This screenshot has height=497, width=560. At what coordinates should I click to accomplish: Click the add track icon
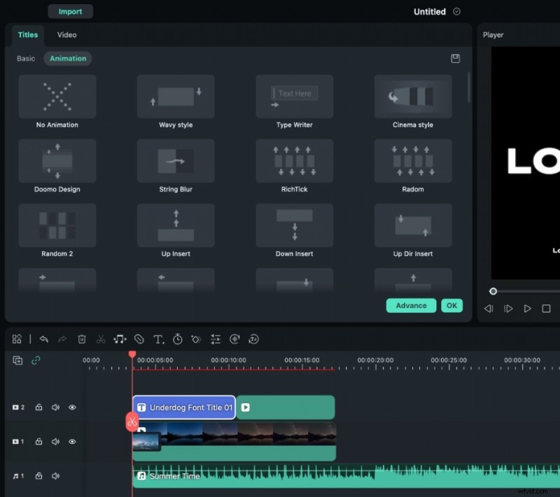click(x=17, y=360)
